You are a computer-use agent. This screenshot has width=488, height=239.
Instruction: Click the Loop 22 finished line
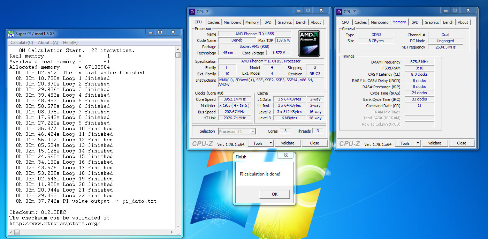(x=64, y=195)
